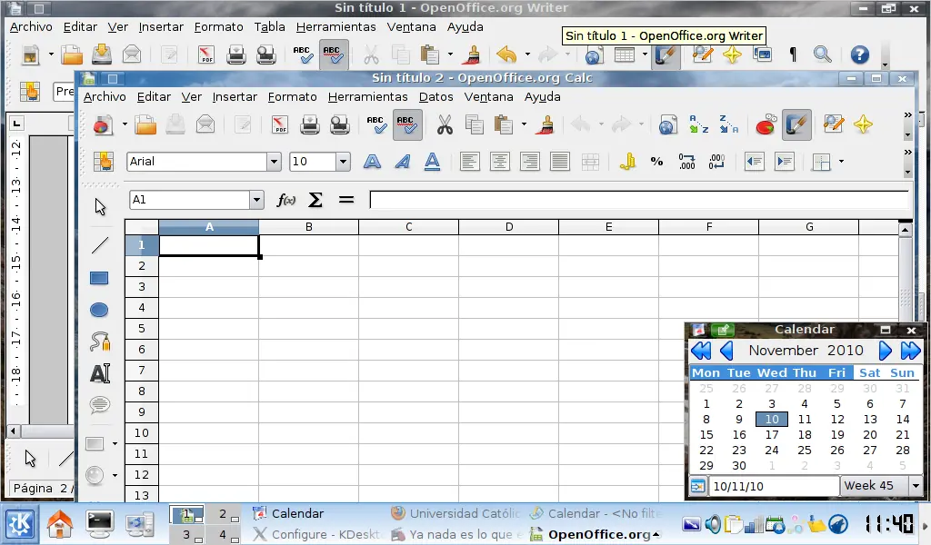Jump to next year in Calendar
The height and width of the screenshot is (545, 931).
[x=910, y=351]
